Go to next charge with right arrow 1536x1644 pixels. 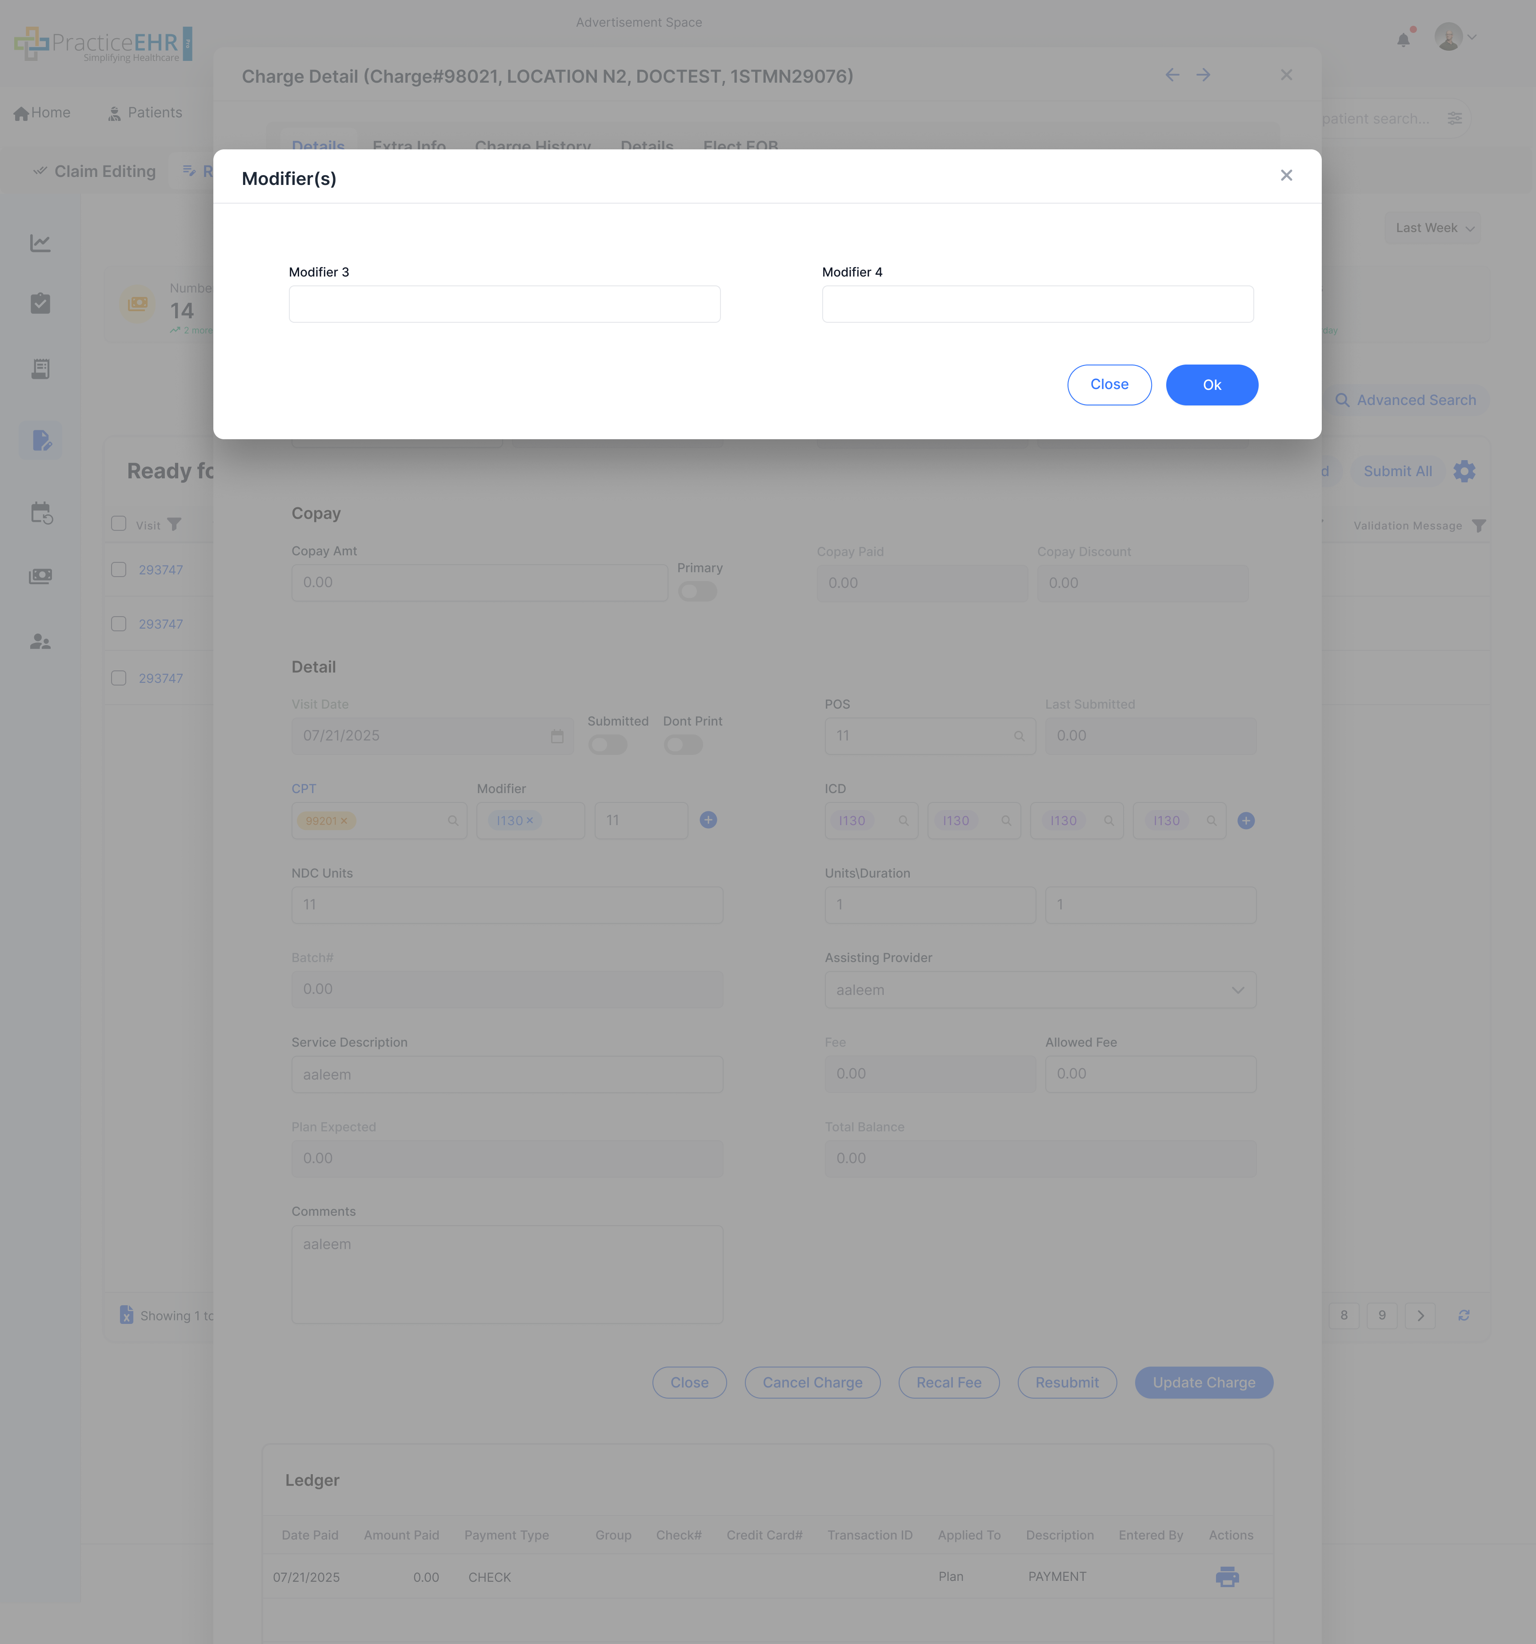click(1203, 75)
